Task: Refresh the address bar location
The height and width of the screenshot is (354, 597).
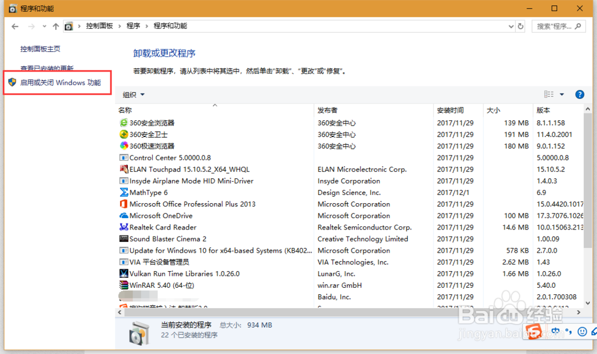Action: [x=521, y=26]
